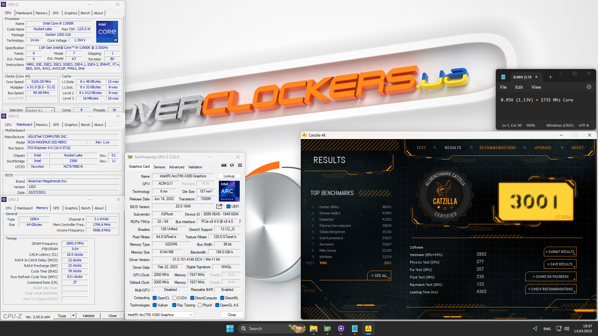Screen dimensions: 598x336
Task: Click Intel ARC graphics logo in GPU-Z
Action: point(229,191)
